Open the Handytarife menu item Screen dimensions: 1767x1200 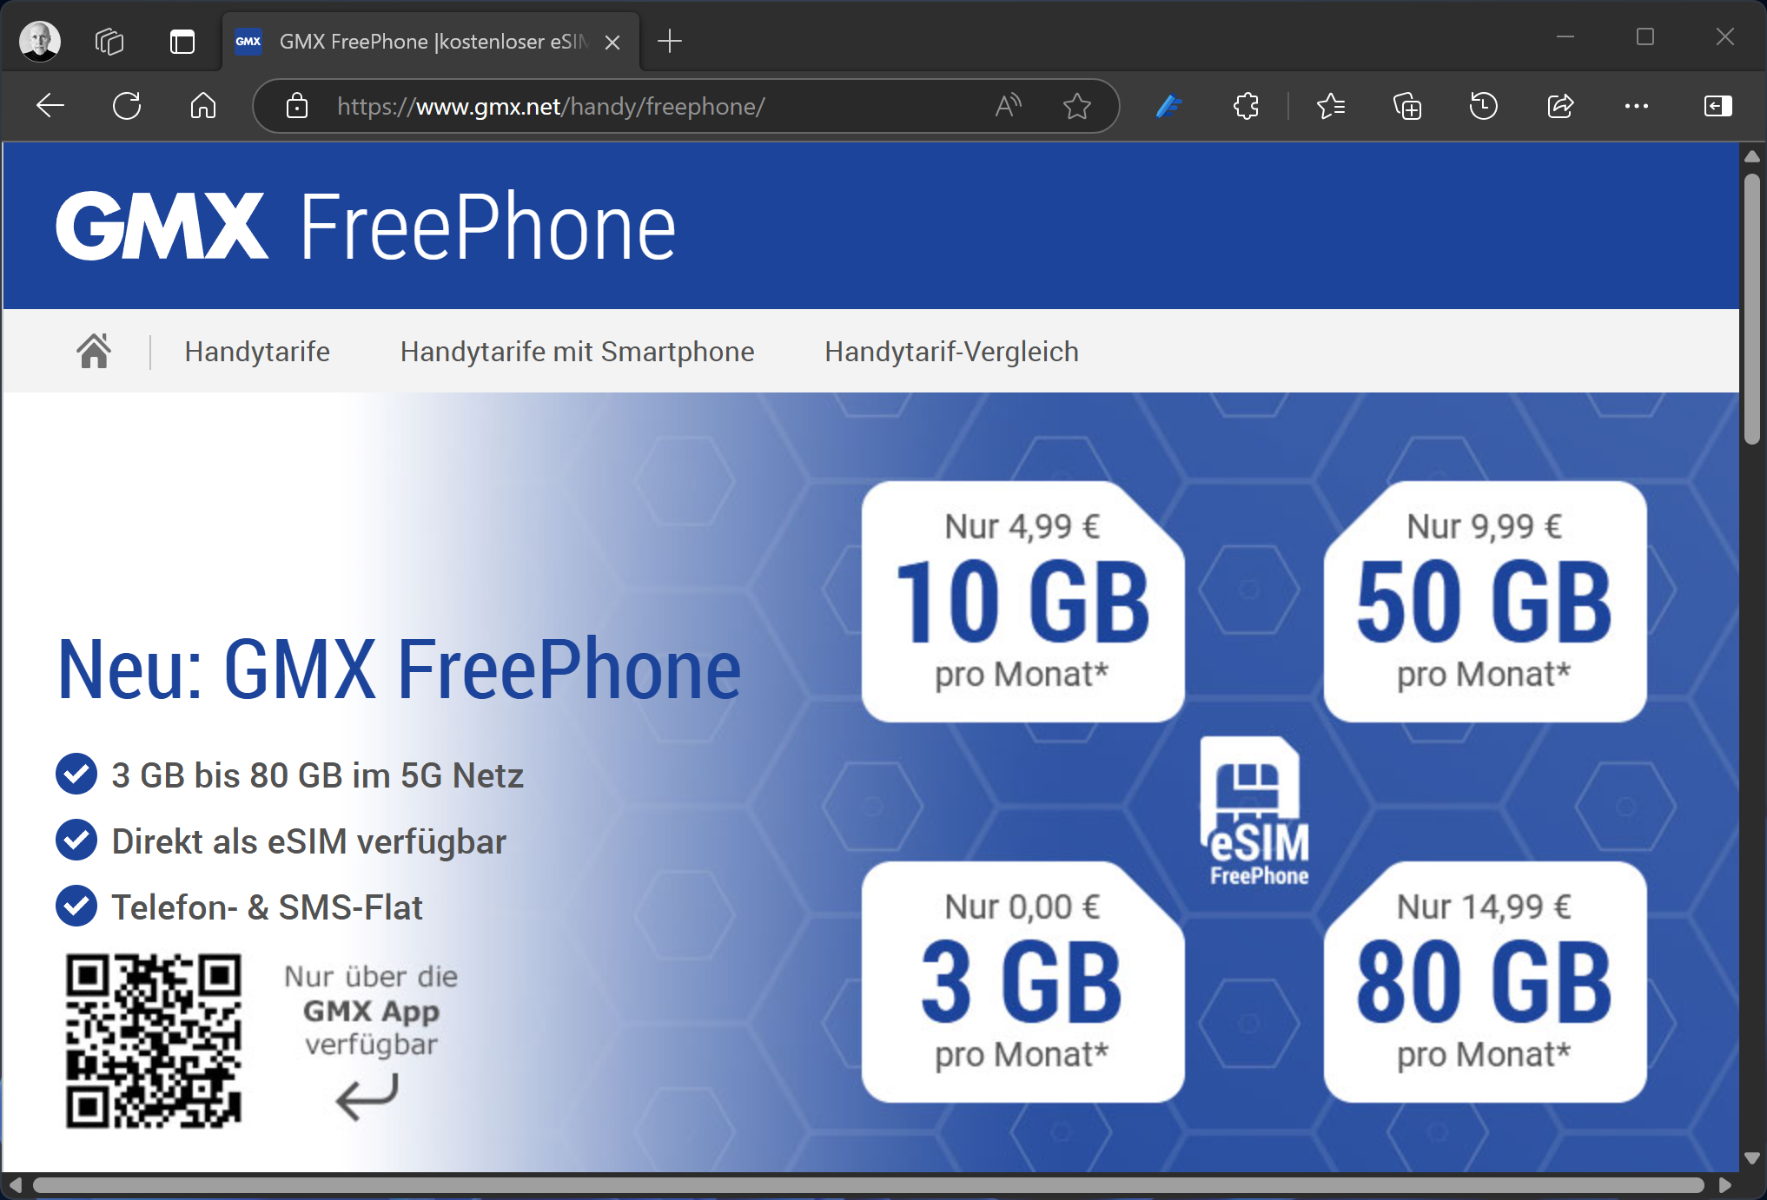[257, 352]
